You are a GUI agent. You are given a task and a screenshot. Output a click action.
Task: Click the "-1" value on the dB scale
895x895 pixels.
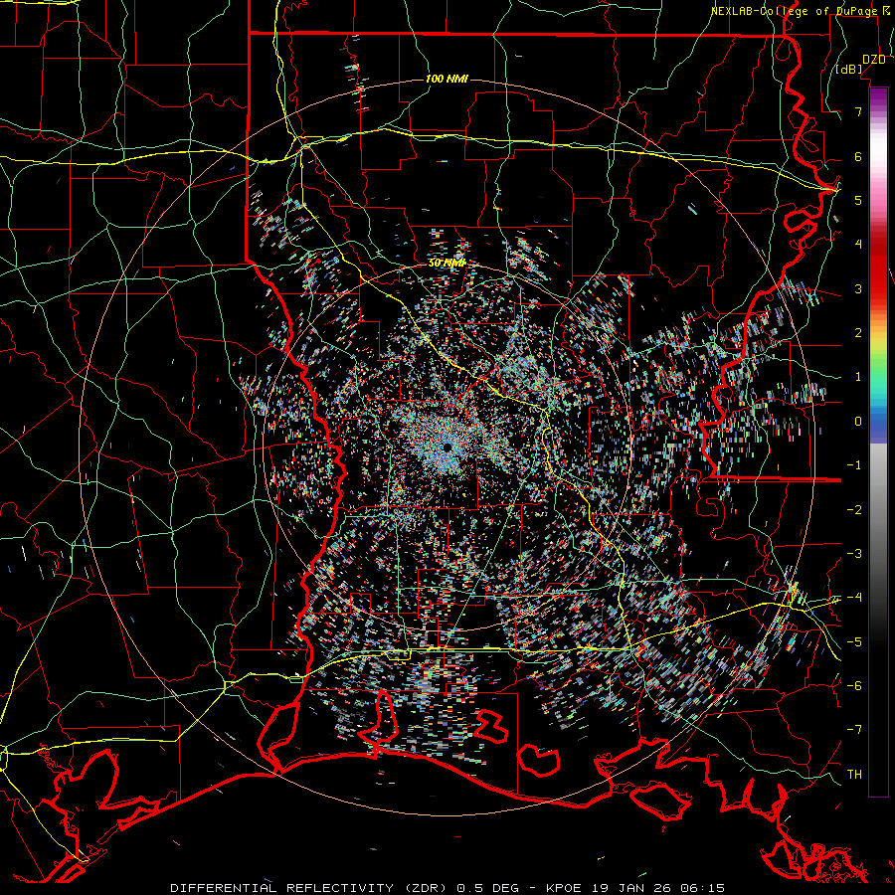tap(854, 465)
